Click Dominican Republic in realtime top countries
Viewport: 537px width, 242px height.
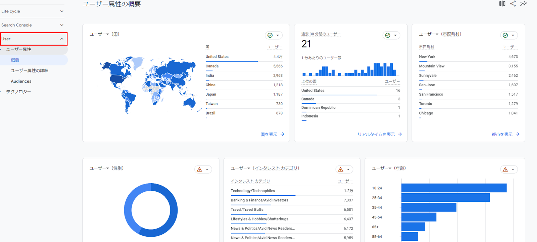pos(351,108)
